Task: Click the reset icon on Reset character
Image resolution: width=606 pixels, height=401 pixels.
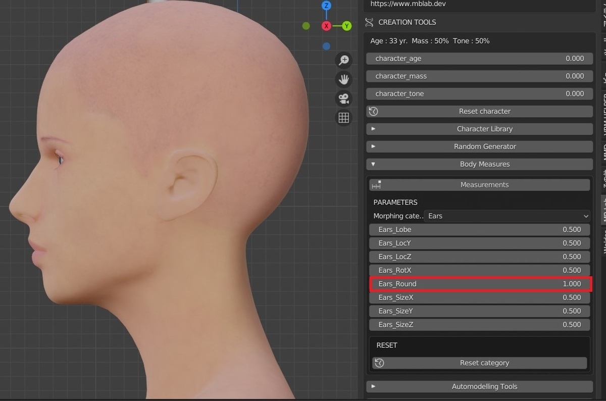Action: point(374,111)
